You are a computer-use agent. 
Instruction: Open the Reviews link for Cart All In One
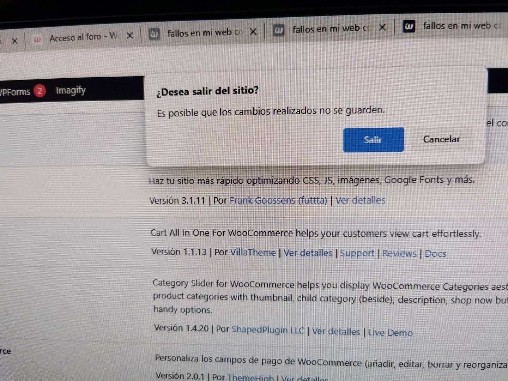pos(399,253)
